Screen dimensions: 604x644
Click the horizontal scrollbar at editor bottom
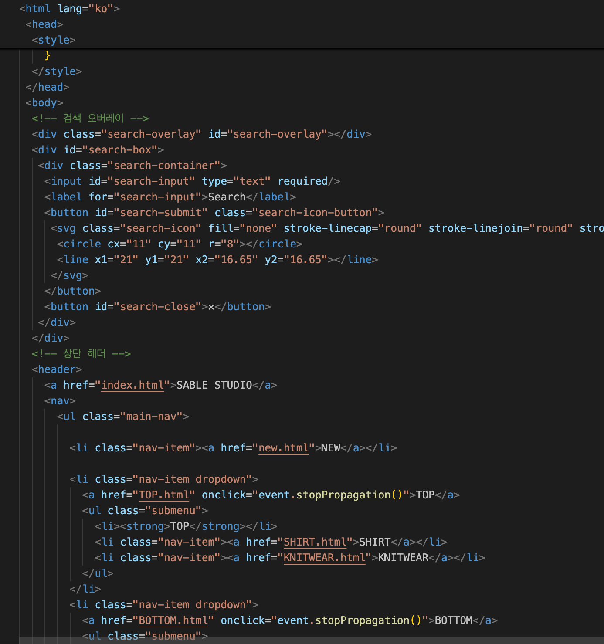pos(305,640)
